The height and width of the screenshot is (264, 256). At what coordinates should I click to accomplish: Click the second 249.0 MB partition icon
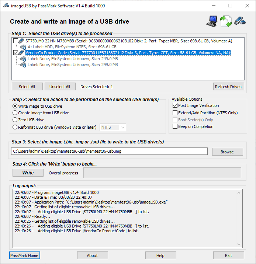point(23,65)
